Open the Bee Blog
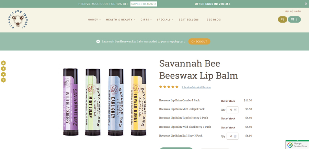Screen dimensions: 309x149 coord(214,20)
